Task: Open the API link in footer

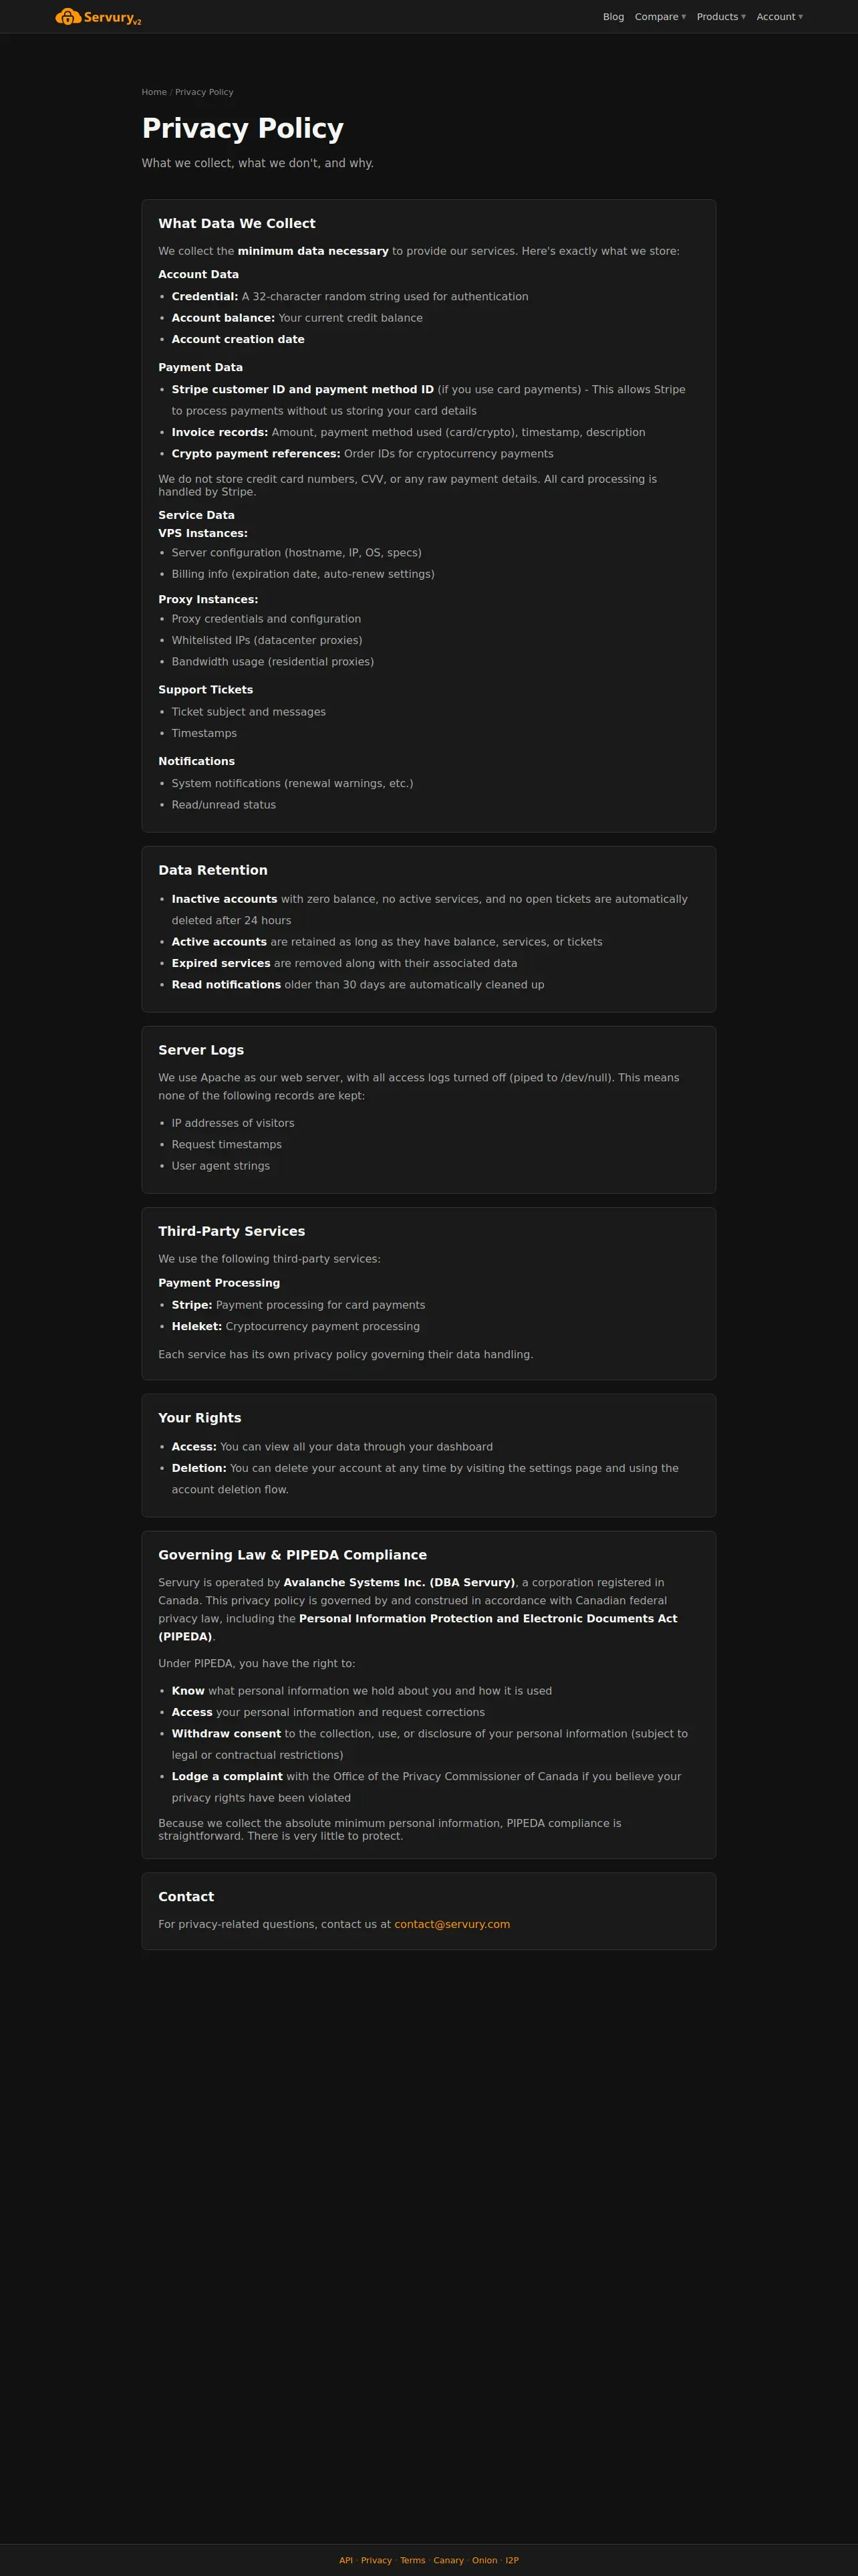Action: [345, 2560]
